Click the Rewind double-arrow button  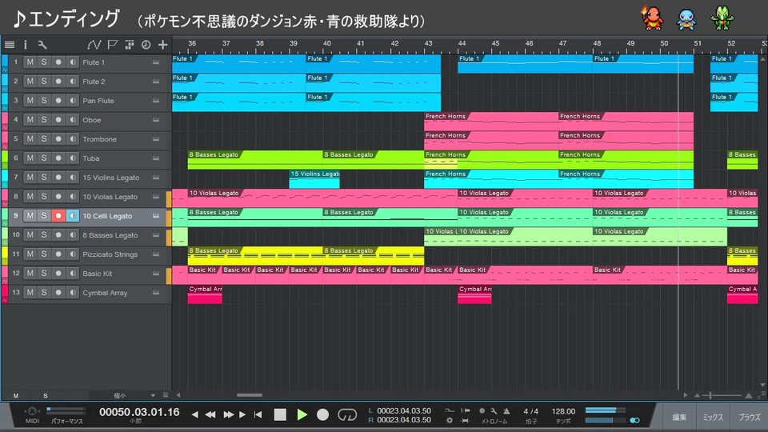pyautogui.click(x=210, y=415)
